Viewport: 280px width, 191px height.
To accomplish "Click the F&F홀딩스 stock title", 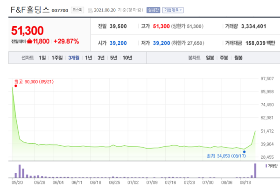I will tap(30, 10).
